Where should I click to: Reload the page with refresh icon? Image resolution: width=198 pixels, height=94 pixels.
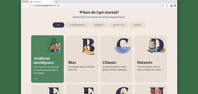[x=30, y=5]
